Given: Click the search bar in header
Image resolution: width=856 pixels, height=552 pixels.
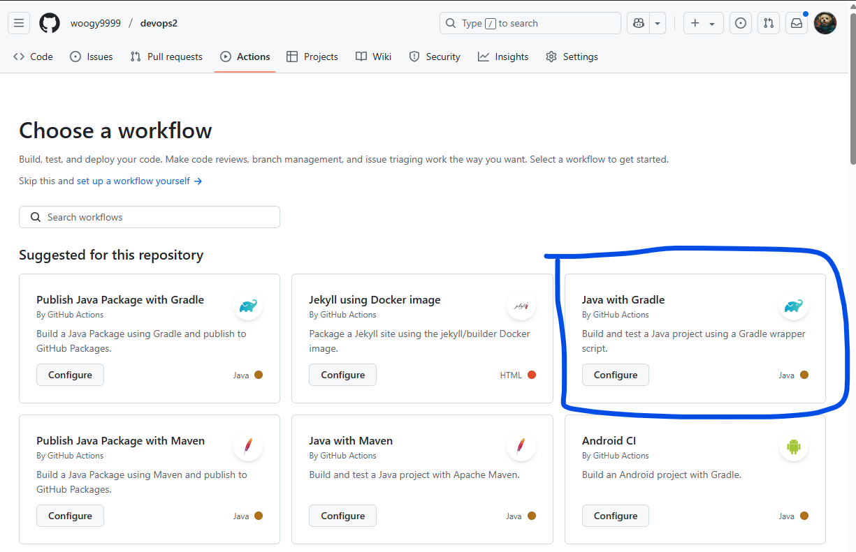Looking at the screenshot, I should point(530,23).
